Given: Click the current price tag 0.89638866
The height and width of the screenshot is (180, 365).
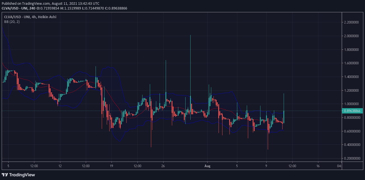Looking at the screenshot, I should 352,111.
